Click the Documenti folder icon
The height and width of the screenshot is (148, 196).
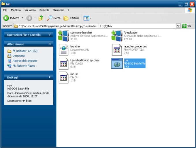[x=9, y=56]
